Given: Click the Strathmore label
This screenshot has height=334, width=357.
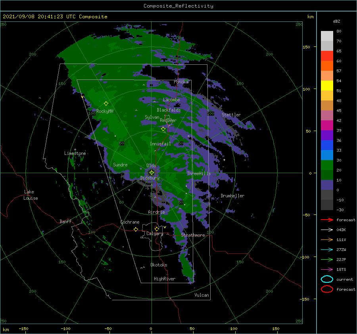Looking at the screenshot, I should coord(193,235).
